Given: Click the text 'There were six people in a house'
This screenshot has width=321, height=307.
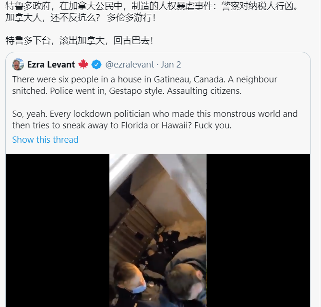Looking at the screenshot, I should pos(77,80).
